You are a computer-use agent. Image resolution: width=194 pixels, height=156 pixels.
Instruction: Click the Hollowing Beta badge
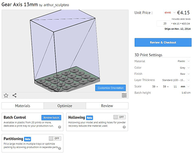tap(90, 118)
